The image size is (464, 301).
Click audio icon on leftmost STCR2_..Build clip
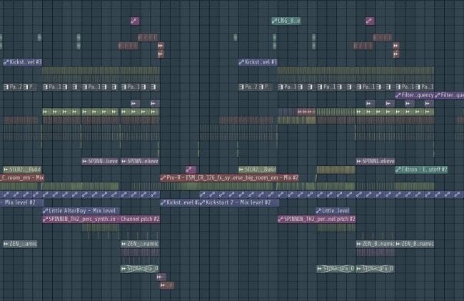tap(6, 169)
